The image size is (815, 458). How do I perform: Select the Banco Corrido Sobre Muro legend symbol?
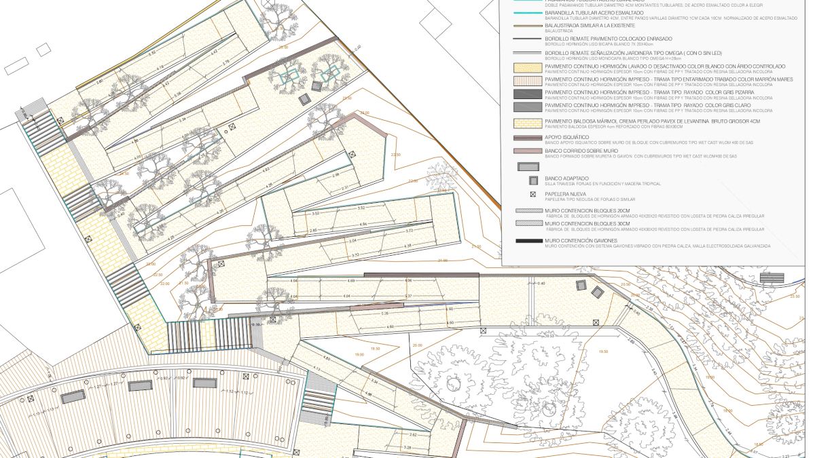523,150
